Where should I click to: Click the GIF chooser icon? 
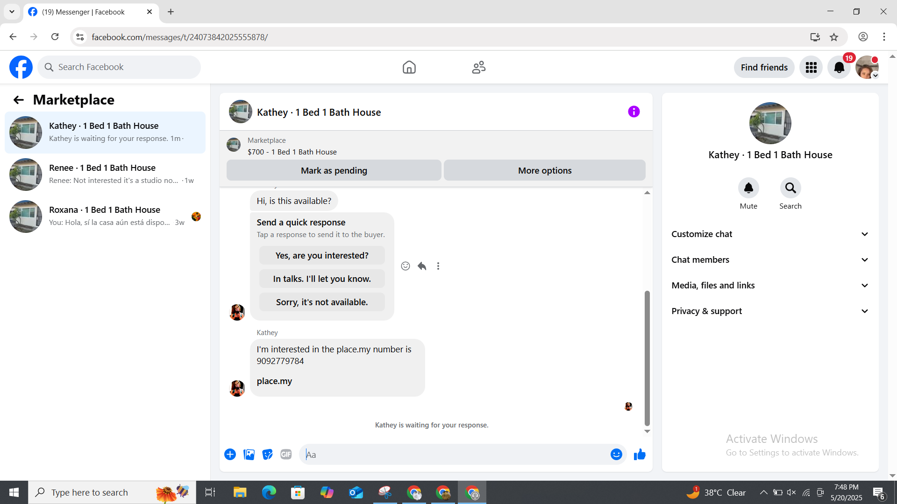[x=286, y=455]
